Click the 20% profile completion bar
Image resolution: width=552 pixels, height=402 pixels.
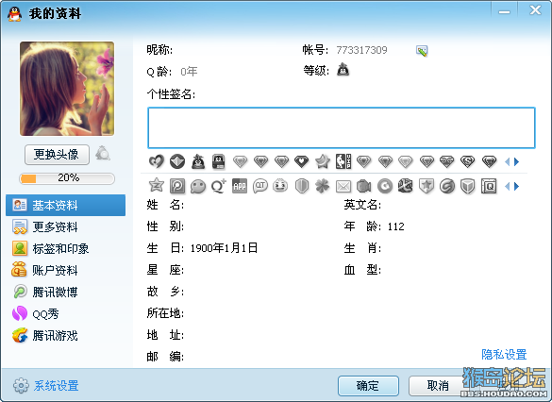tap(67, 178)
